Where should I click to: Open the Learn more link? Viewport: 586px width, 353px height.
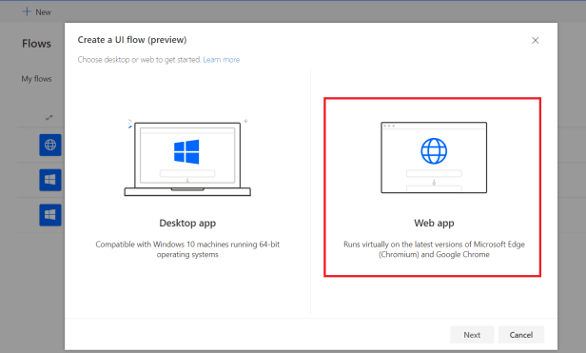pos(222,60)
